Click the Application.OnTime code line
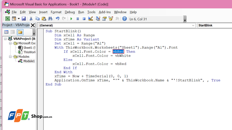The image size is (232, 130). (137, 80)
